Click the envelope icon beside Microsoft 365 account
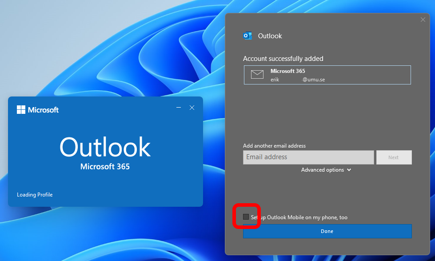This screenshot has width=435, height=261. point(257,74)
